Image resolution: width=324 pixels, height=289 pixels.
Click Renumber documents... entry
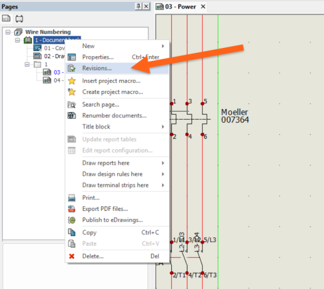point(117,115)
